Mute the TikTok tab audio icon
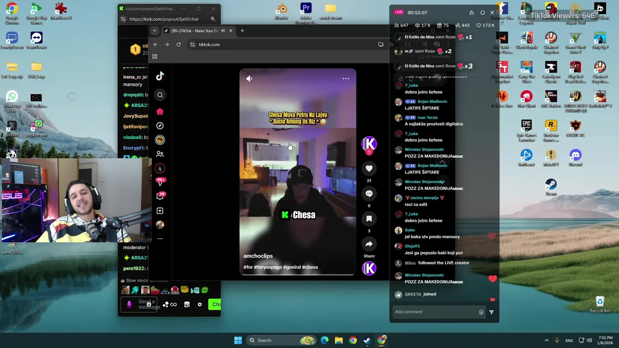This screenshot has height=348, width=619. coord(223,31)
